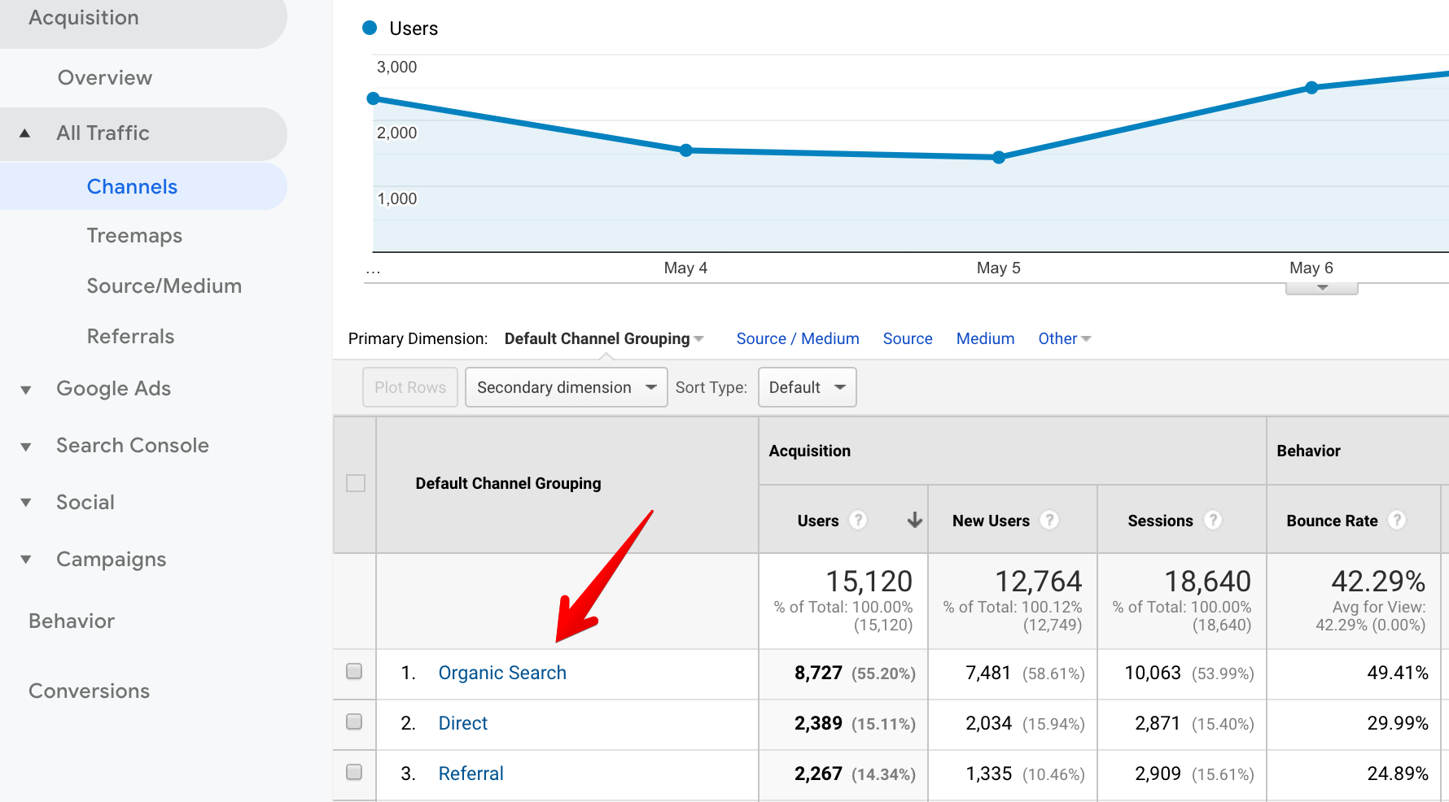This screenshot has height=802, width=1449.
Task: Click Direct users value 2,389
Action: (x=818, y=723)
